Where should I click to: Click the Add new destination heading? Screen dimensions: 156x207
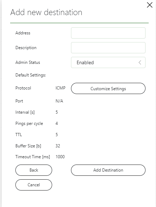click(46, 12)
